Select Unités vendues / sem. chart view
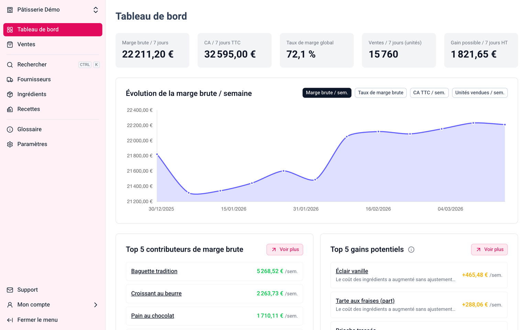The width and height of the screenshot is (528, 330). (x=480, y=93)
